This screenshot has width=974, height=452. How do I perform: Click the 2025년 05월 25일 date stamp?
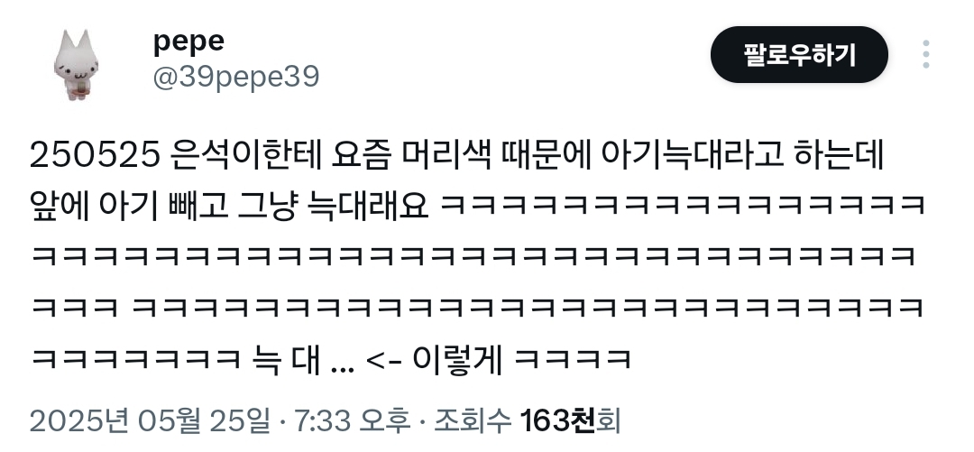(151, 421)
